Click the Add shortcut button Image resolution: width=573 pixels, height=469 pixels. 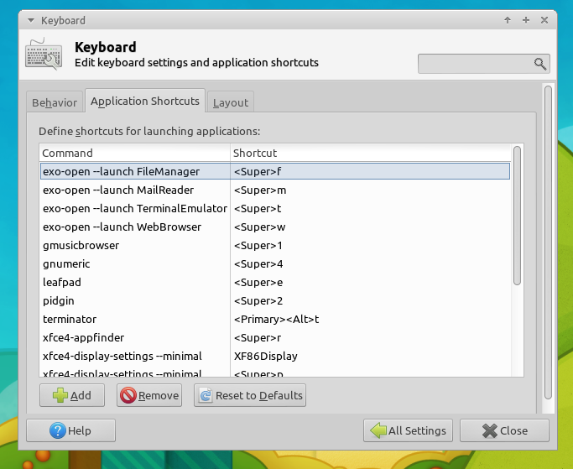72,395
